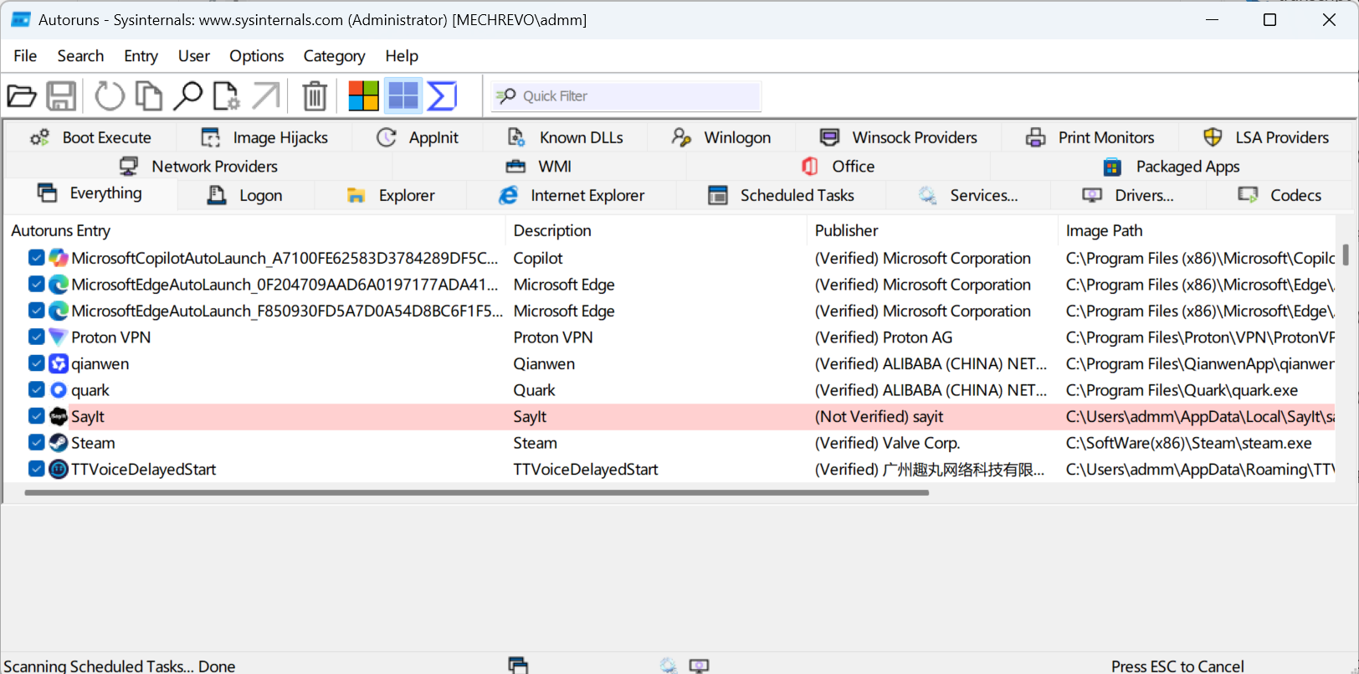Open the Category menu
Image resolution: width=1359 pixels, height=674 pixels.
[x=334, y=56]
